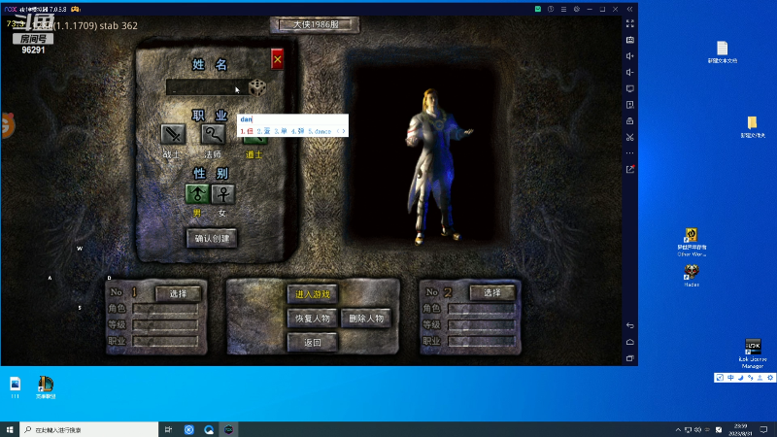Image resolution: width=777 pixels, height=437 pixels.
Task: Click the 删除人物 delete character button
Action: click(x=366, y=319)
